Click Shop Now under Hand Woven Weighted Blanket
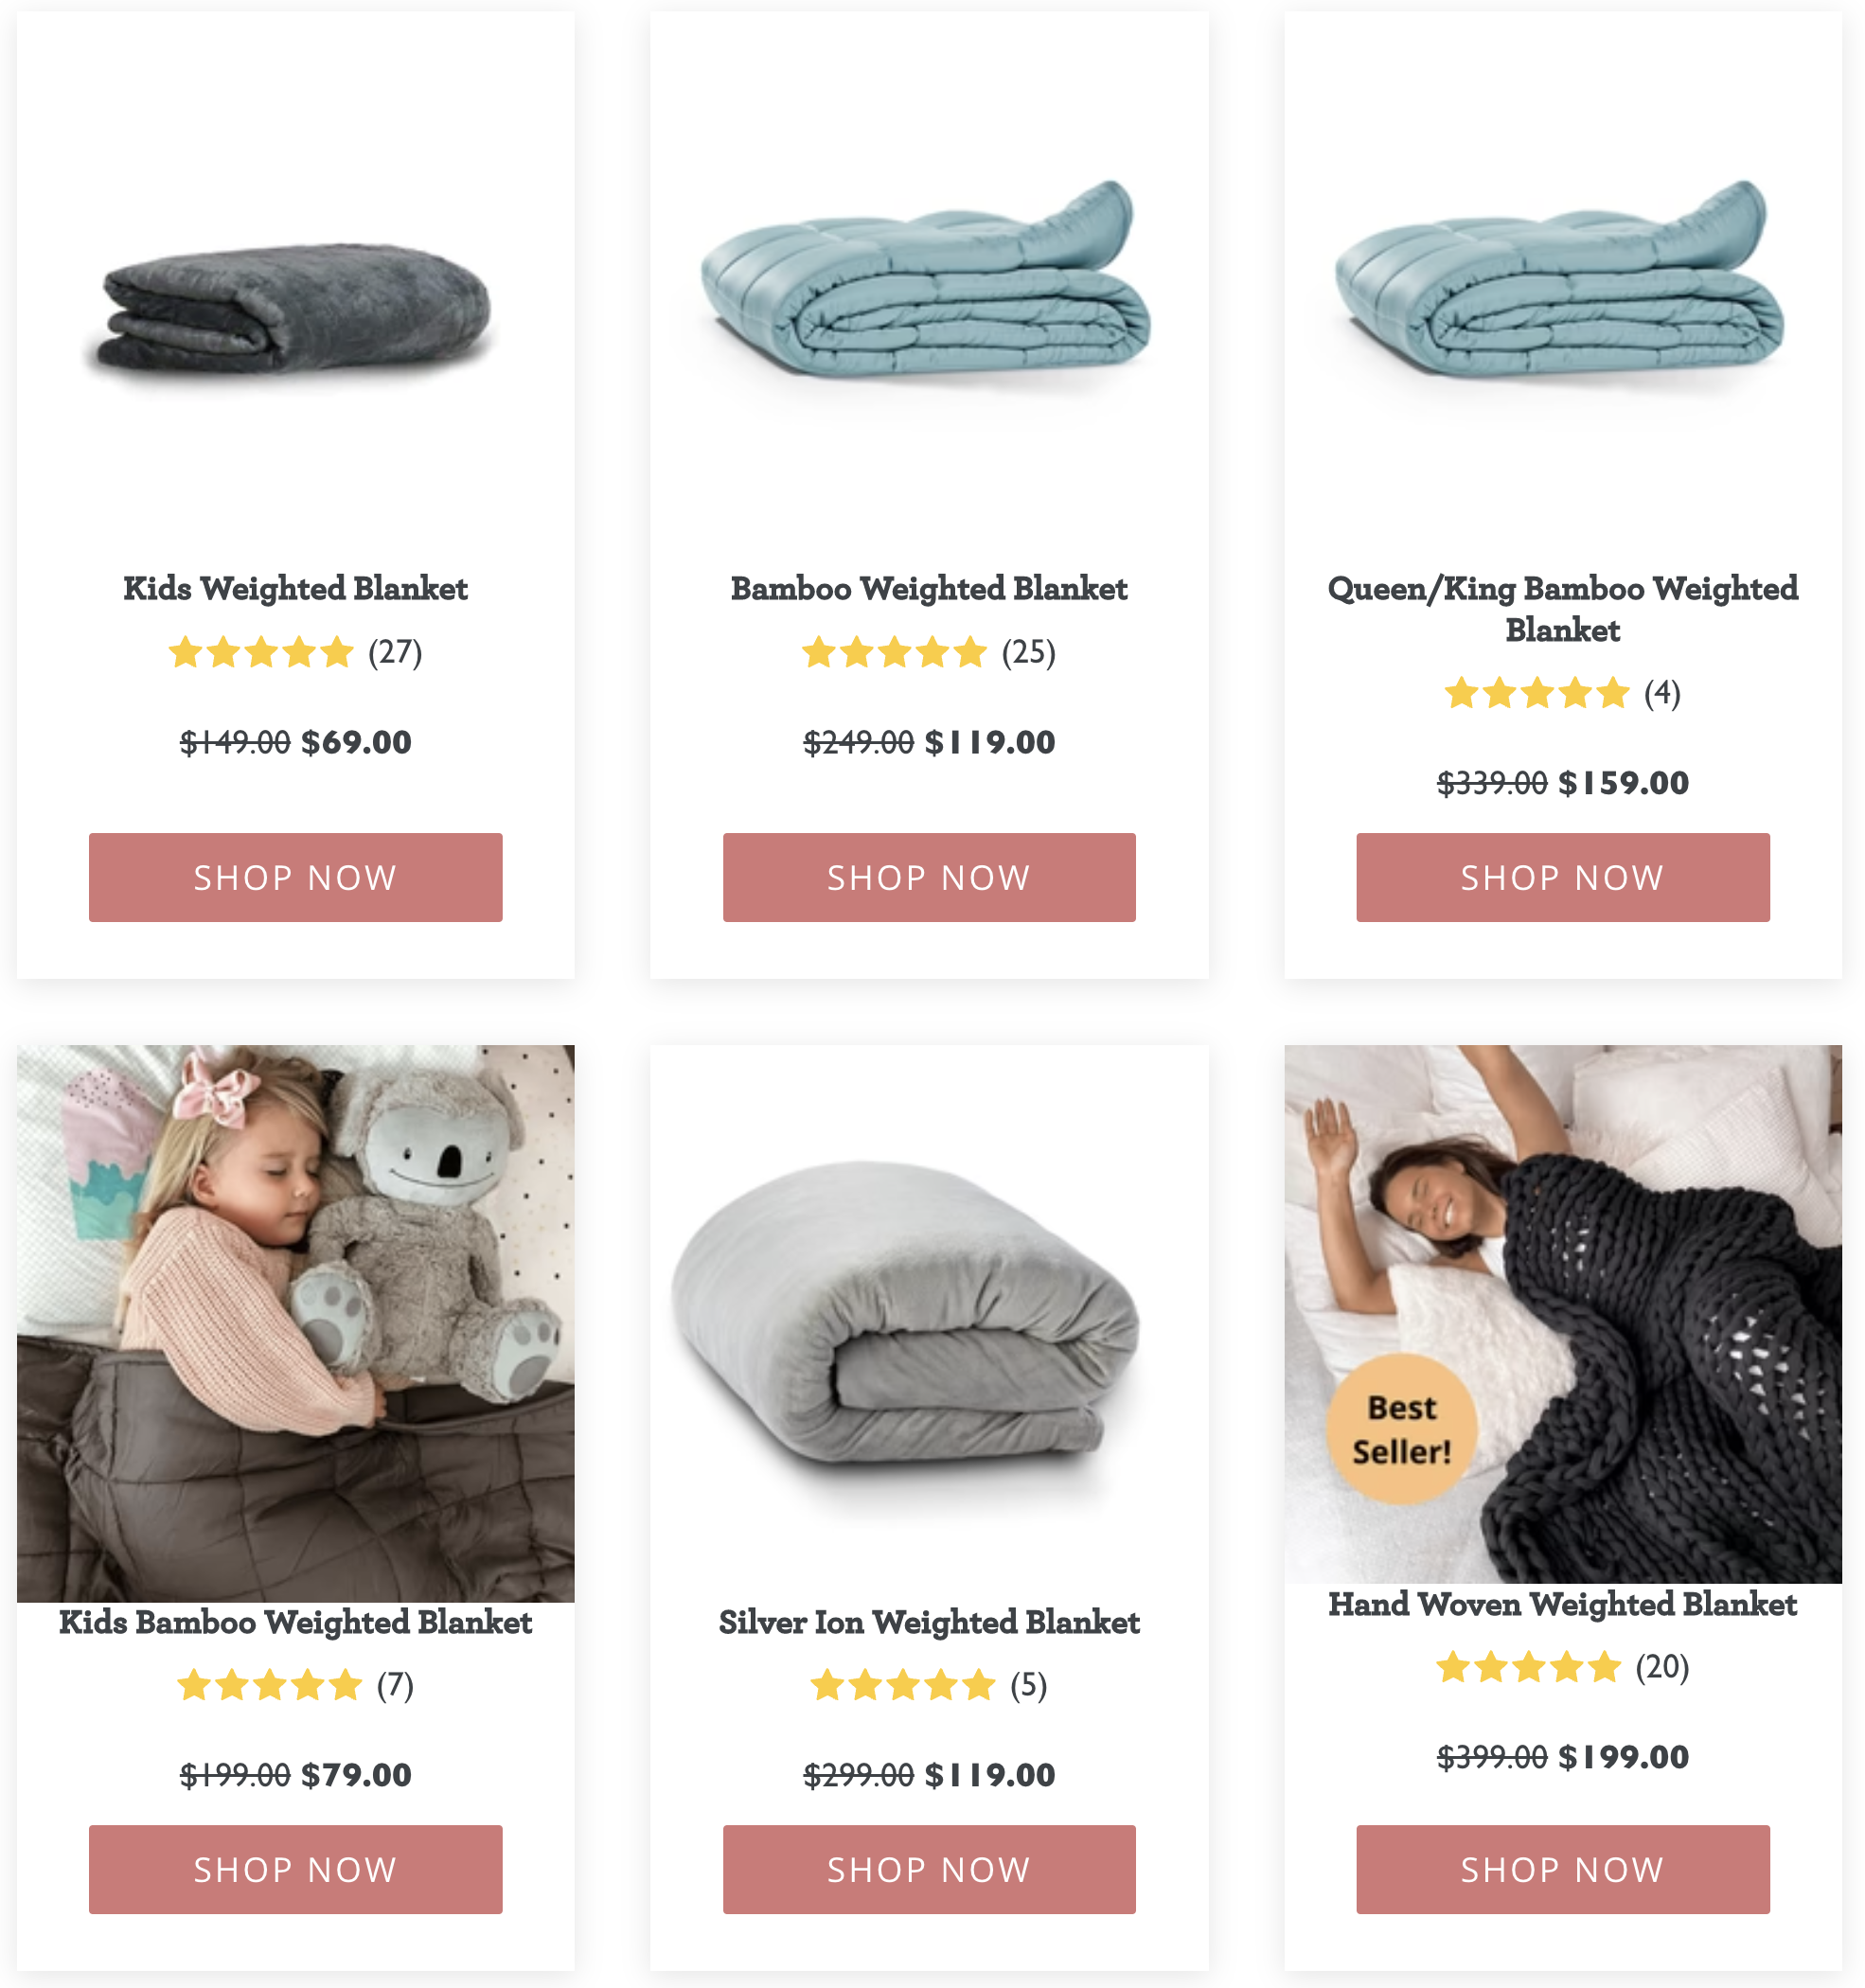This screenshot has width=1865, height=1988. pos(1562,1869)
